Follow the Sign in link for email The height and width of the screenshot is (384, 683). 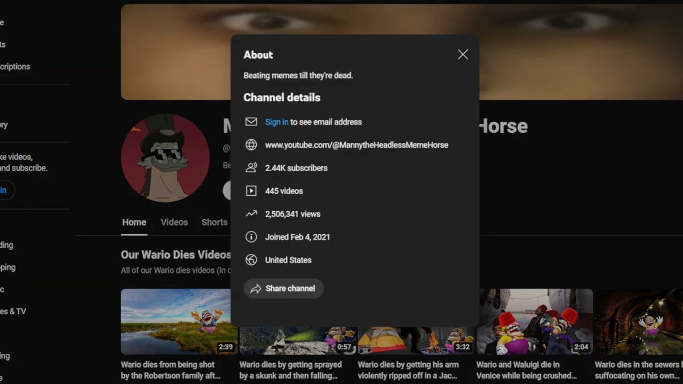(x=276, y=122)
